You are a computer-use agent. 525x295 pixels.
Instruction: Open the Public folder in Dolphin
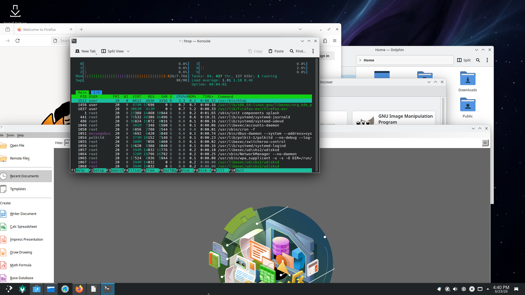(x=468, y=108)
